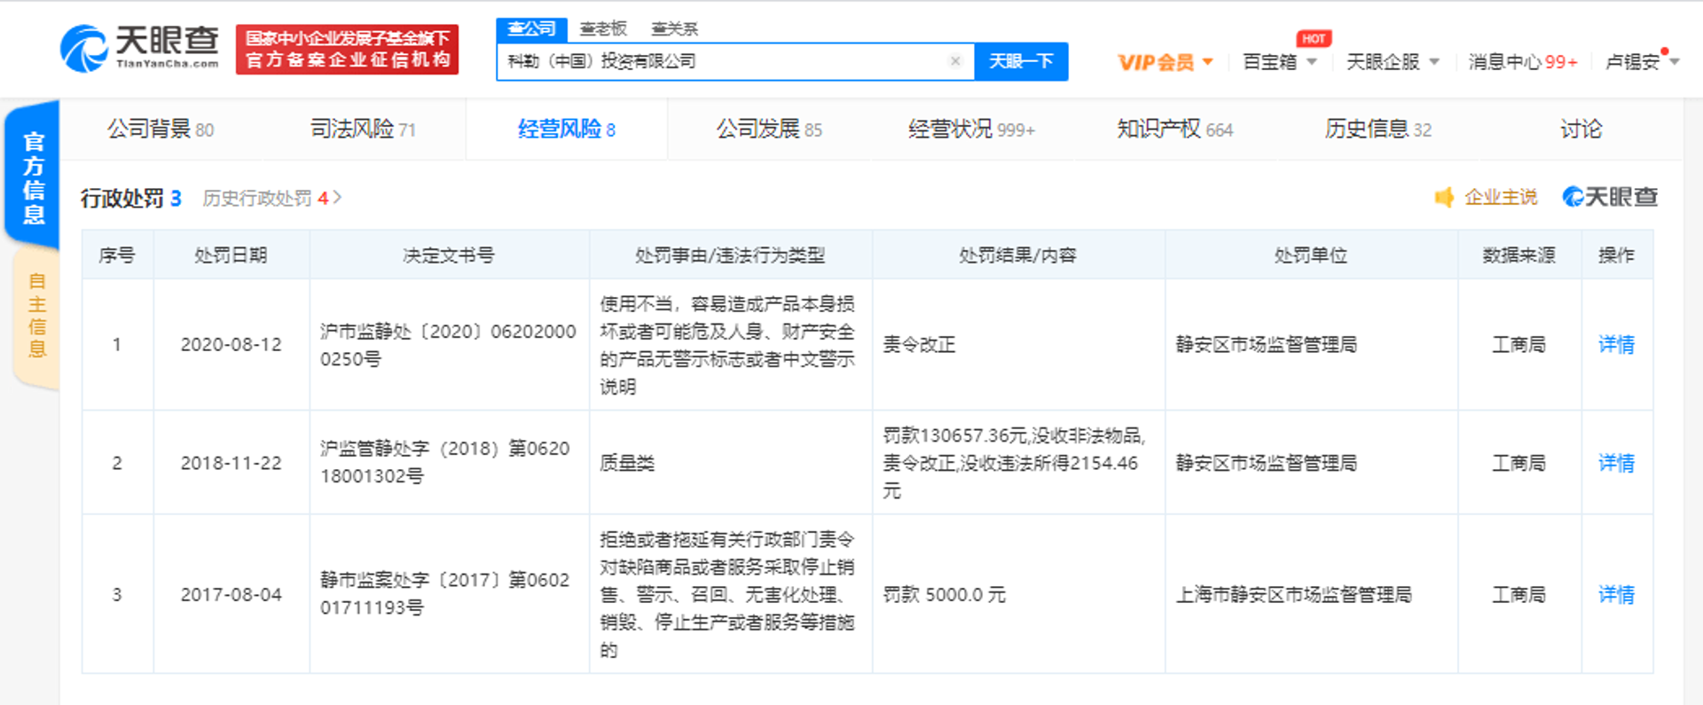Click the 企业主说 link
The width and height of the screenshot is (1703, 705).
click(x=1501, y=197)
